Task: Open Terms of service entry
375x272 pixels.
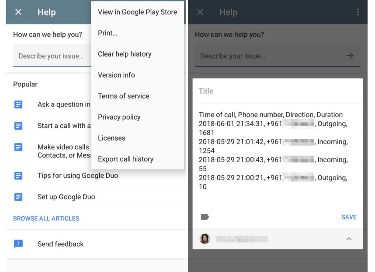Action: point(123,96)
